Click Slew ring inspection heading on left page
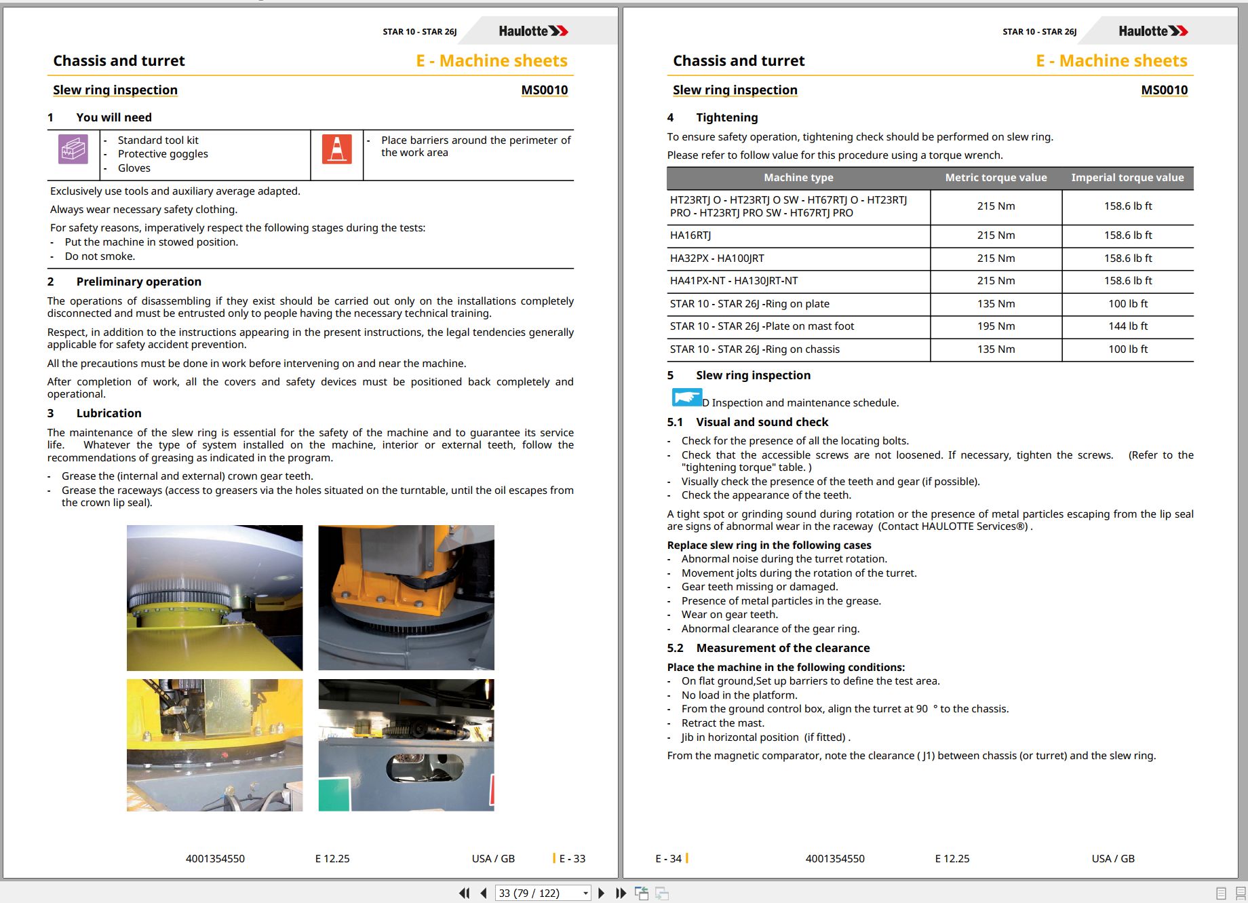Viewport: 1248px width, 903px height. [x=115, y=90]
